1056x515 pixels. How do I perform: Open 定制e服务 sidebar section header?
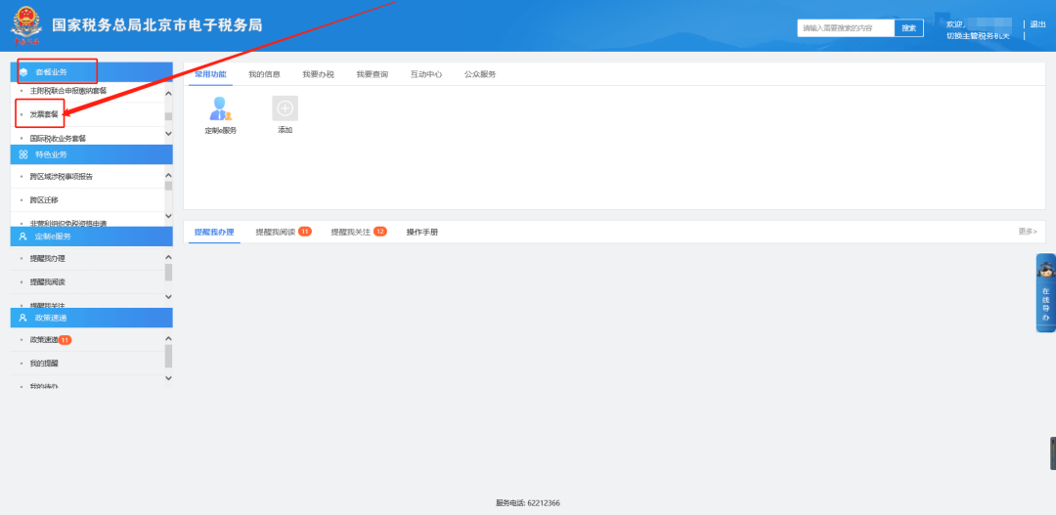[x=92, y=236]
